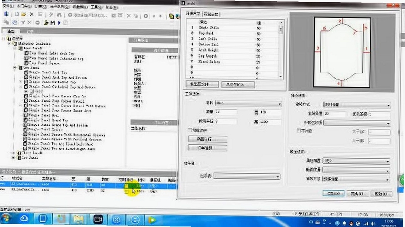Viewport: 405px width, 227px height.
Task: Click the yellow Open folder toolbar icon
Action: tap(23, 14)
